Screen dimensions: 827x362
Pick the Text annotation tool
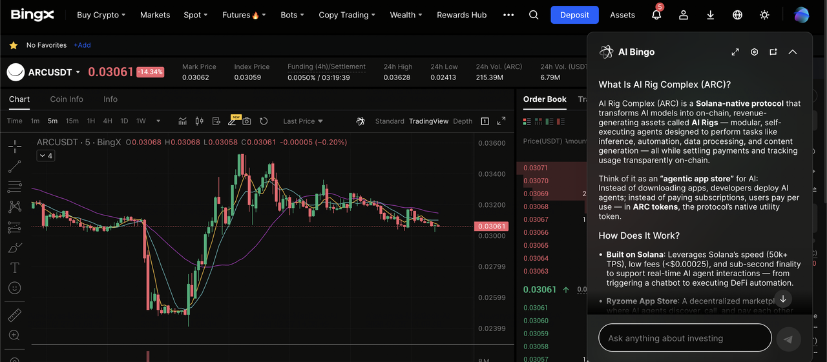tap(14, 267)
